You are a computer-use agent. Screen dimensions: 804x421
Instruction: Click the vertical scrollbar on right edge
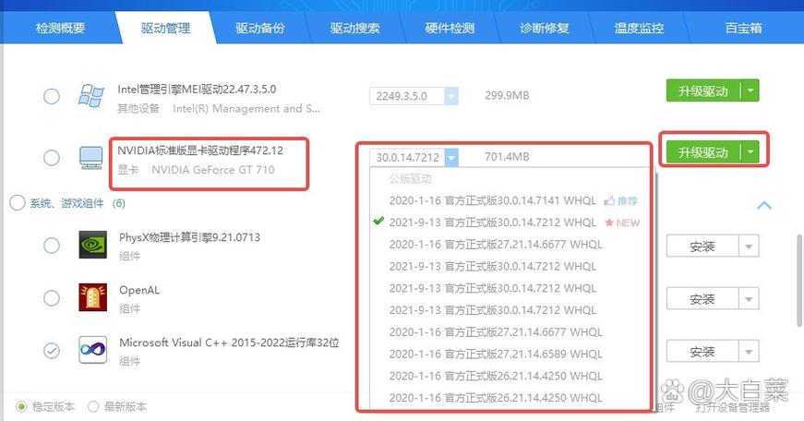click(x=798, y=280)
